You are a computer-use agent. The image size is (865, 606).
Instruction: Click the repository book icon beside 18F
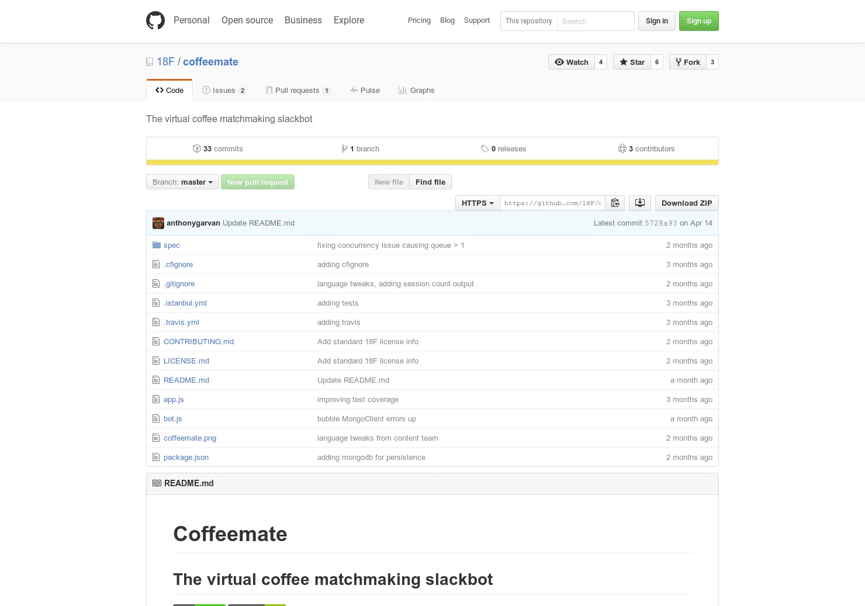(x=150, y=62)
